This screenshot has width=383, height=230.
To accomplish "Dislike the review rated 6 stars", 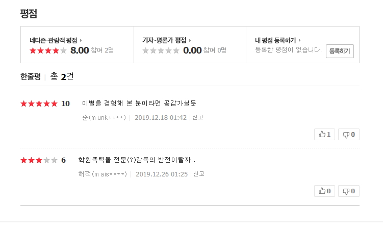I will (348, 191).
